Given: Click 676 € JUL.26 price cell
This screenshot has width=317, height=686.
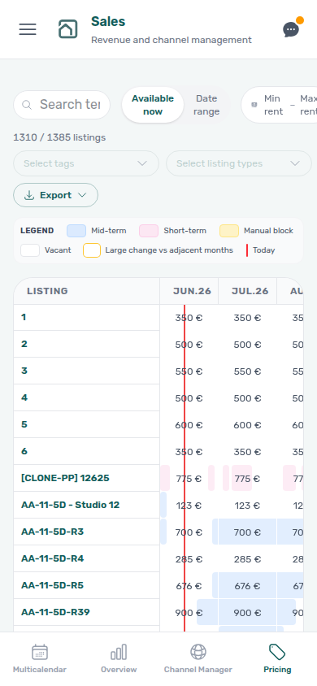Looking at the screenshot, I should 247,586.
